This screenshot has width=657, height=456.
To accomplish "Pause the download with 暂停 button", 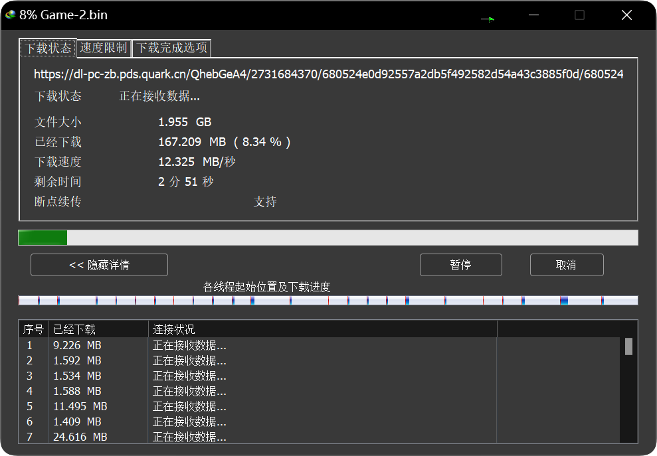I will click(460, 265).
